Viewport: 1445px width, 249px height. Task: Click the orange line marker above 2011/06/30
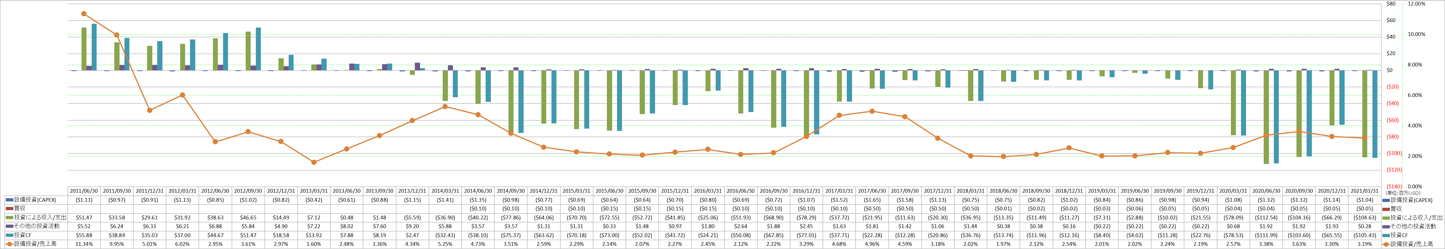point(84,13)
